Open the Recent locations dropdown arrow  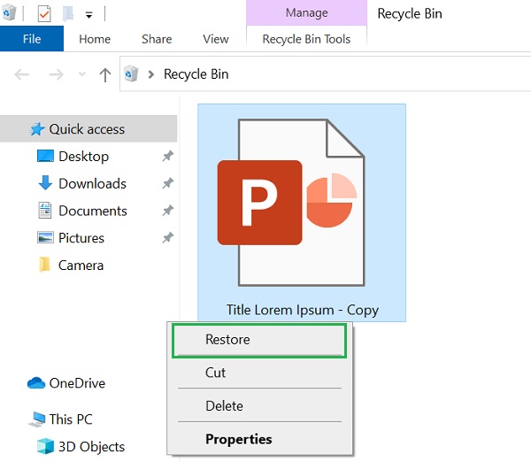click(x=82, y=73)
